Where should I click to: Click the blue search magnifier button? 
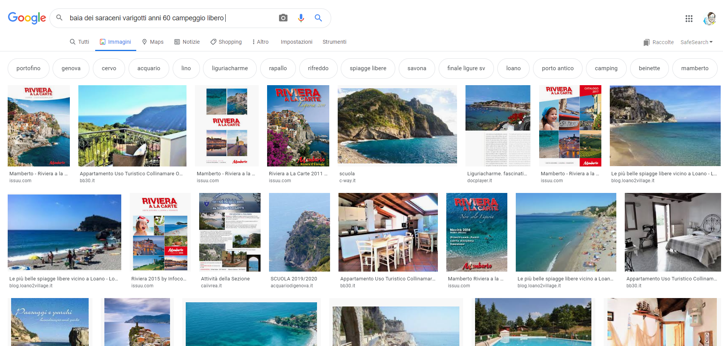point(318,18)
